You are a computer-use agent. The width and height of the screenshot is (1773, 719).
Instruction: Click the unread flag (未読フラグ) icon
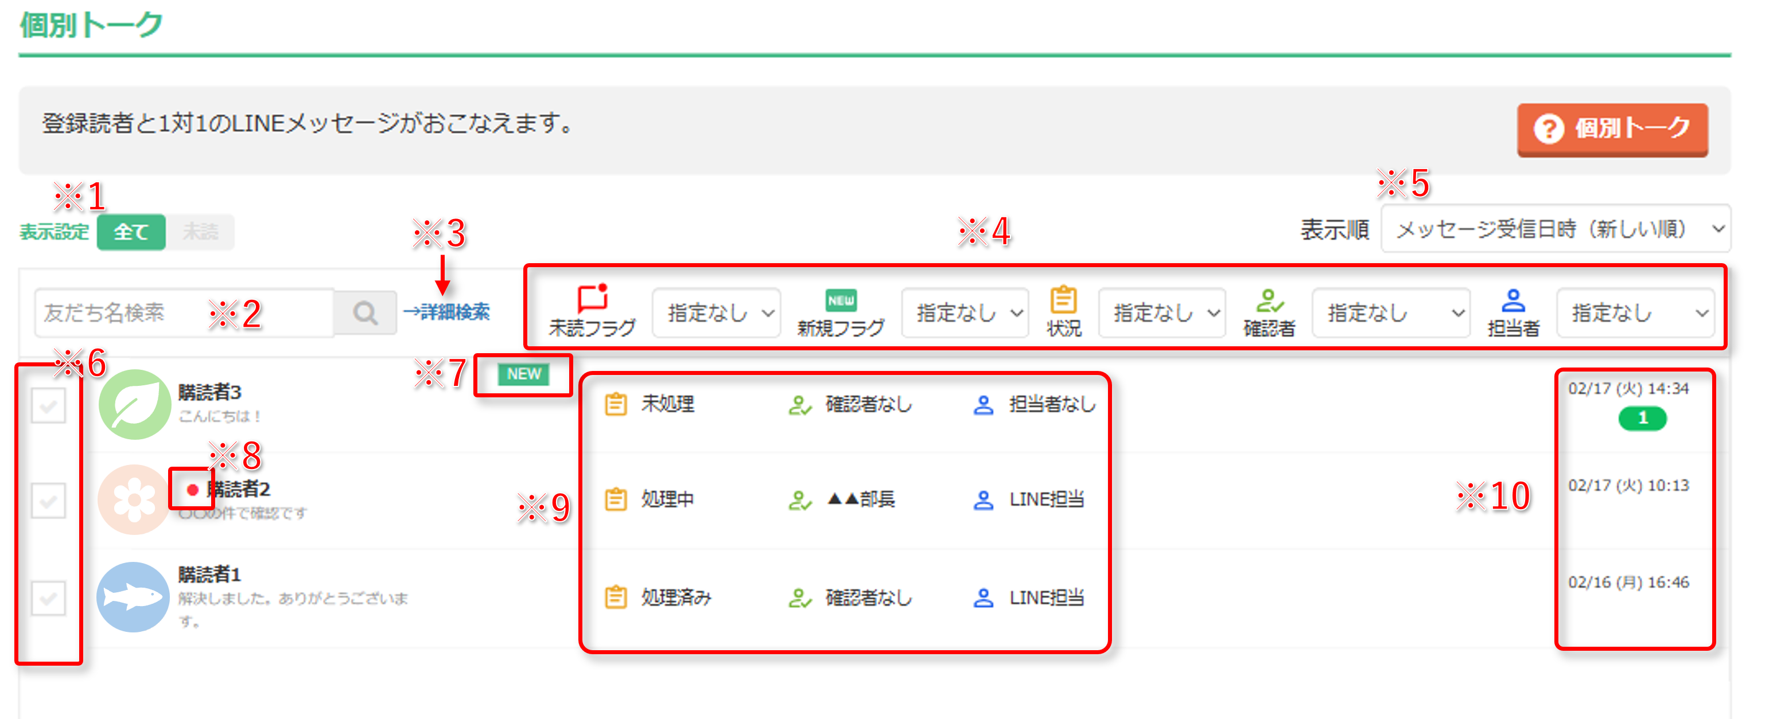tap(592, 299)
